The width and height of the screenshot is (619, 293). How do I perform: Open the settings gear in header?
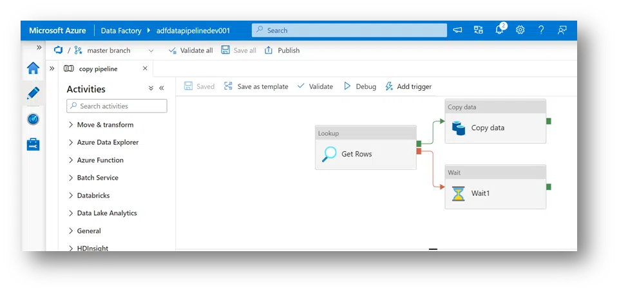[x=520, y=30]
